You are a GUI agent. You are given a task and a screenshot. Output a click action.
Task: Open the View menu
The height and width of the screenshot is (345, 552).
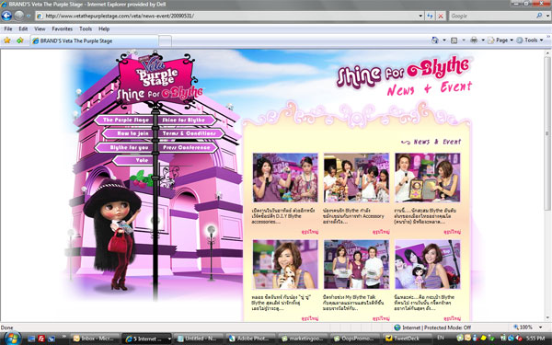pos(40,29)
